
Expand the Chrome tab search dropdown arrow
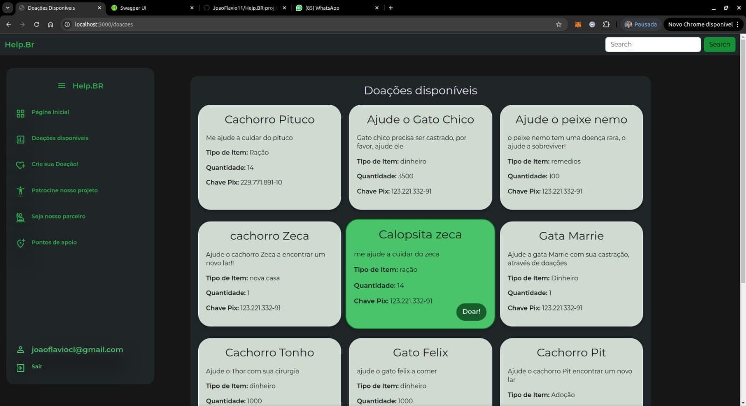pos(7,8)
